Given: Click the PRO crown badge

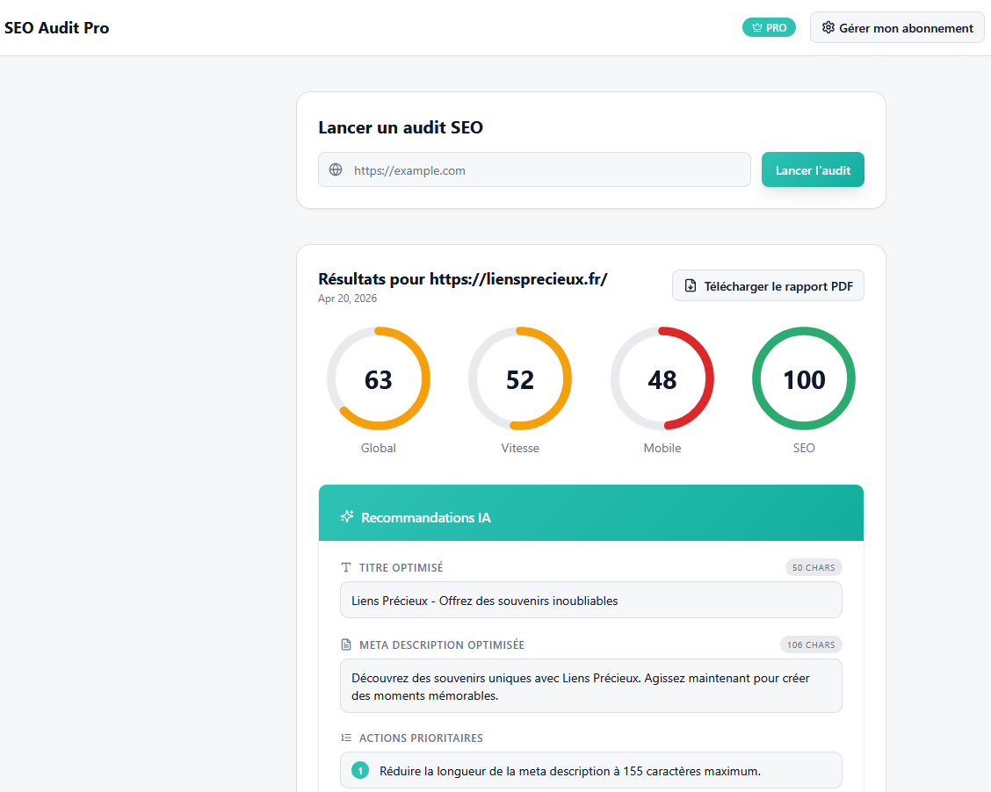Looking at the screenshot, I should [769, 28].
